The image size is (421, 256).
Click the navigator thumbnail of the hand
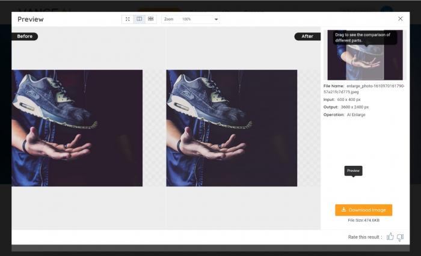(365, 55)
